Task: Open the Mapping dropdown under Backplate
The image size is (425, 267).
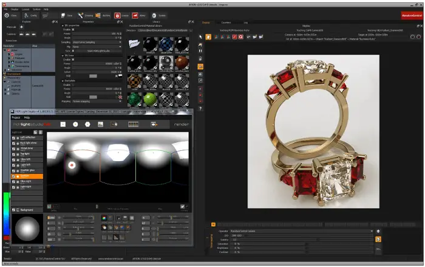Action: (x=97, y=102)
